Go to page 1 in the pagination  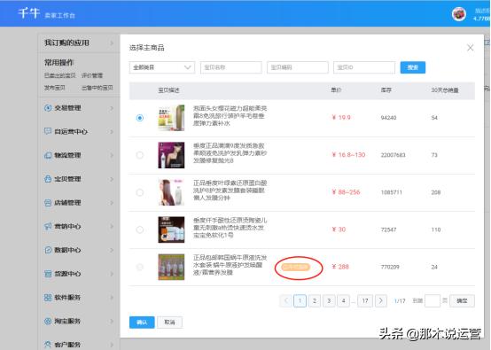coord(300,301)
